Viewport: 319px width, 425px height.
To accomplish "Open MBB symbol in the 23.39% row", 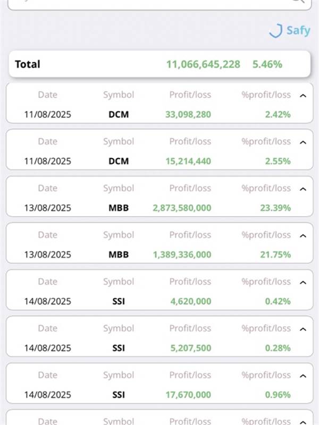I will 118,208.
